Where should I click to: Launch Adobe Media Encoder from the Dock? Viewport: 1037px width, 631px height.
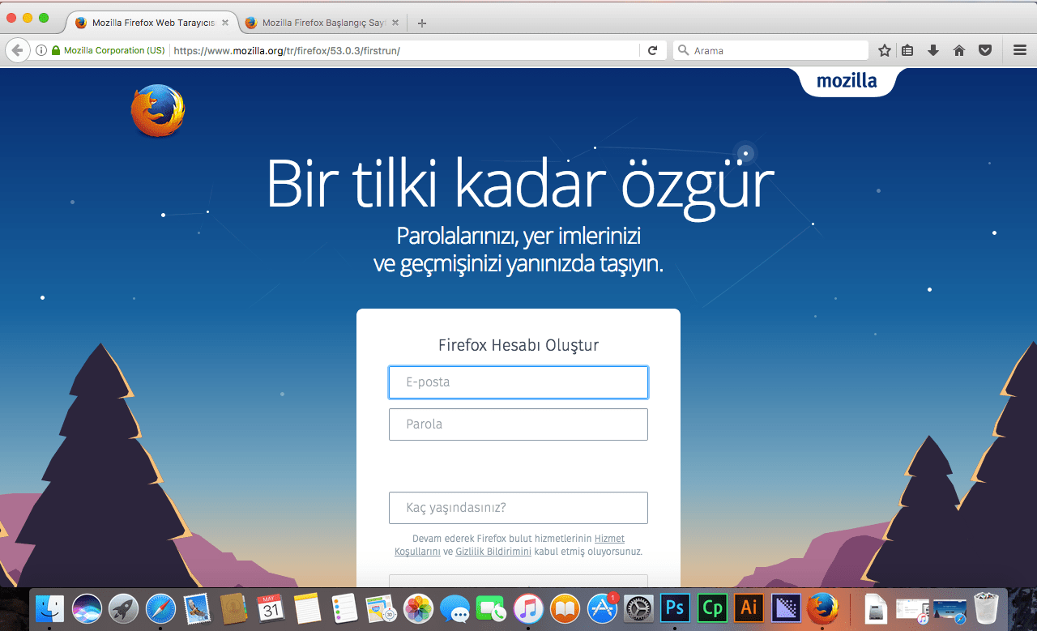pos(786,608)
